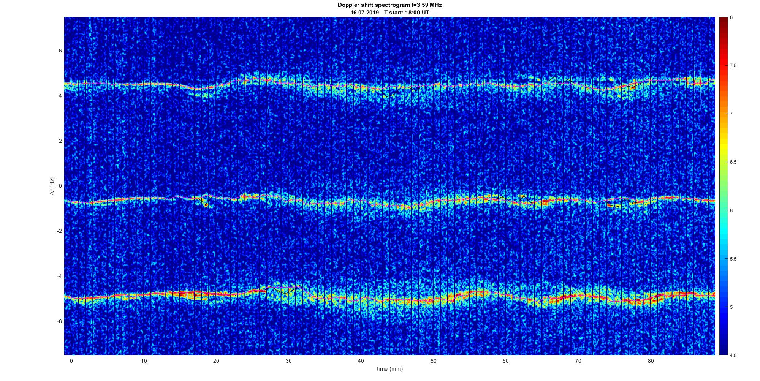Click the x-axis tick label 10
The image size is (760, 381).
tap(144, 361)
